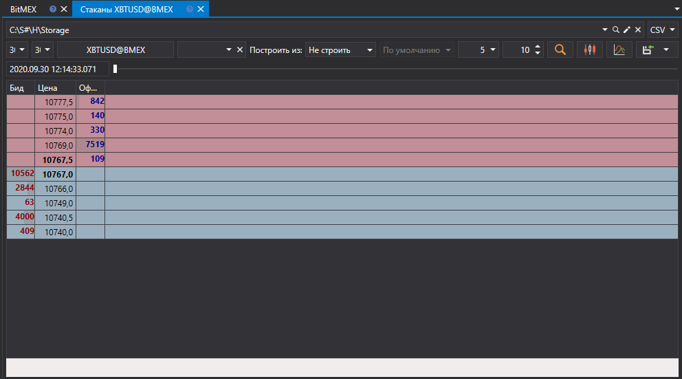Viewport: 682px width, 379px height.
Task: Select price cell 10740,0
Action: click(x=55, y=232)
